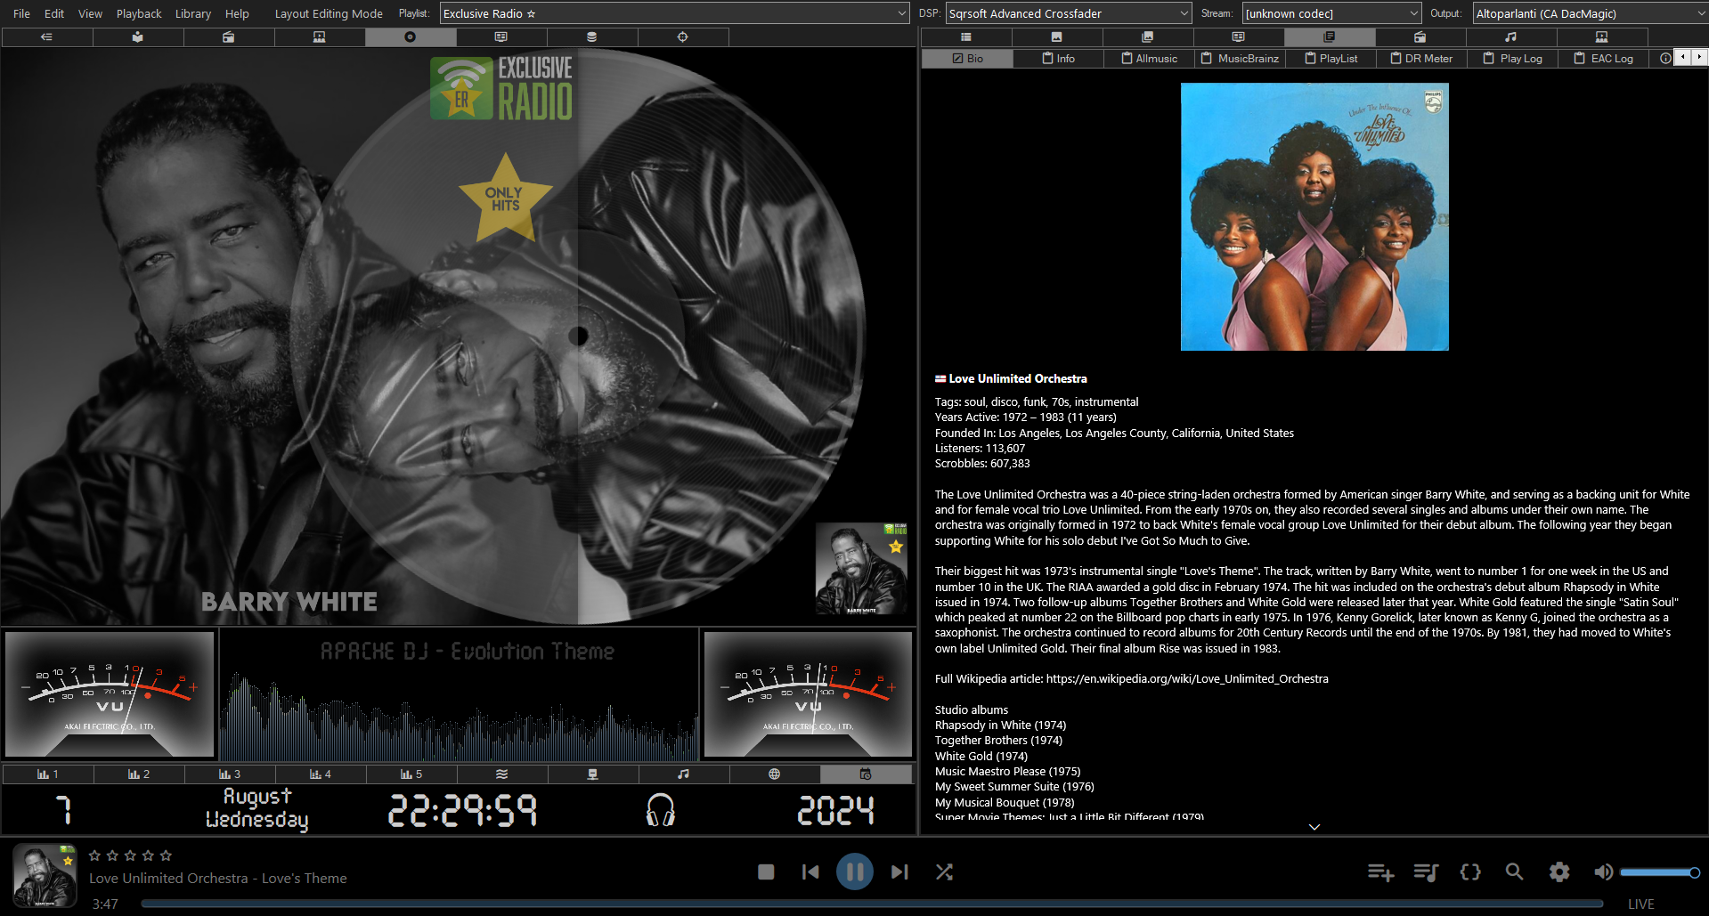Open the presentation icon tab in left panel
The height and width of the screenshot is (916, 1709).
[x=319, y=37]
